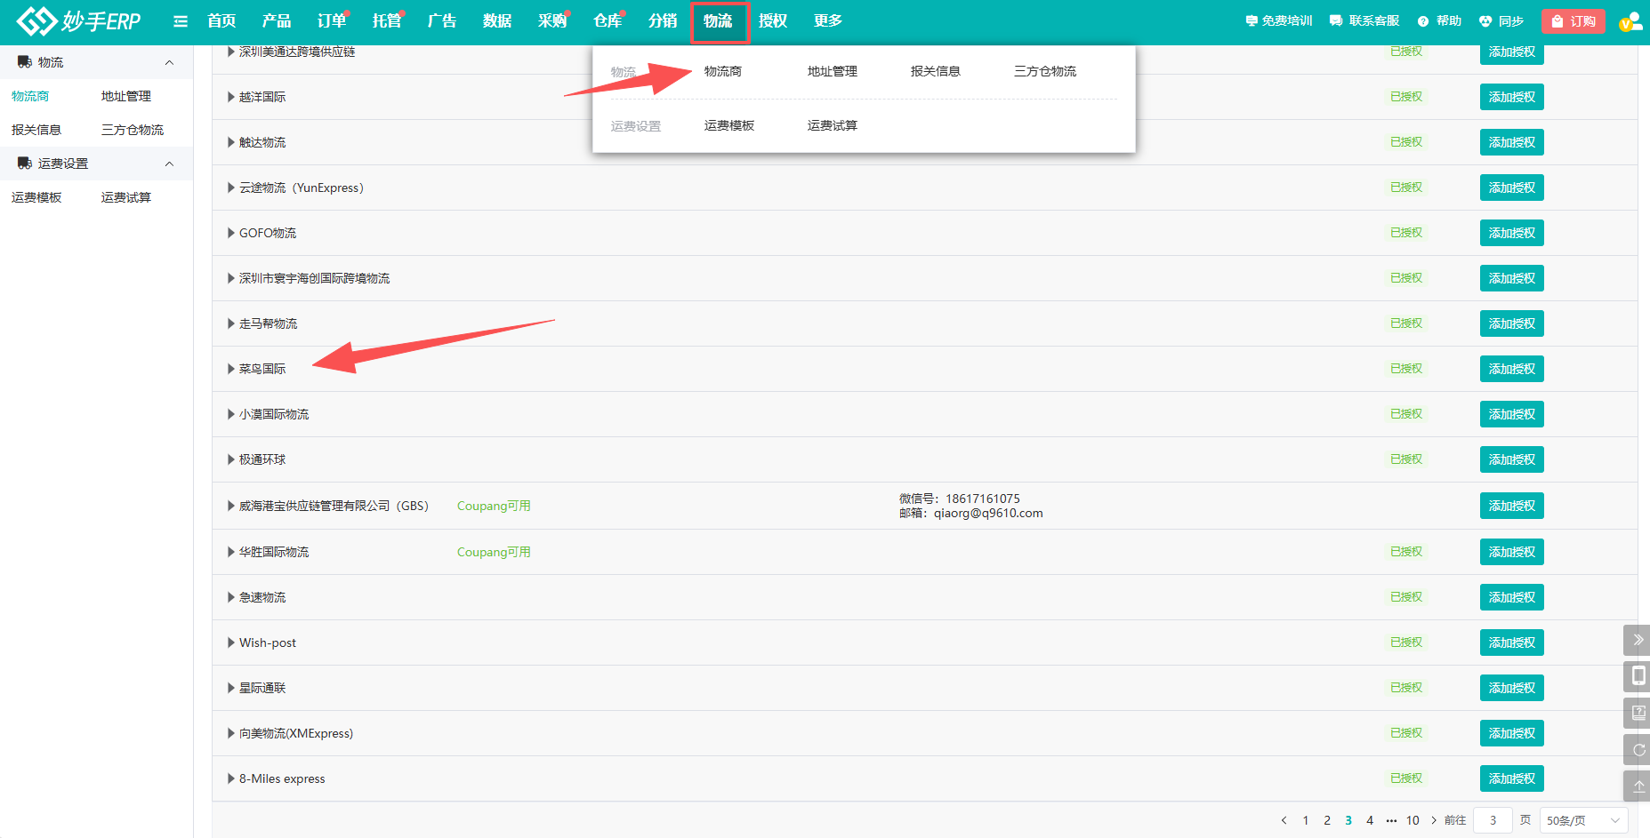Go to page 4 in pagination
The image size is (1650, 838).
(x=1370, y=820)
